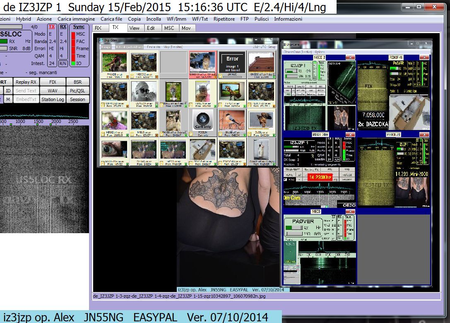Click the RX column header
Screen dimensions: 450x323
click(x=63, y=27)
